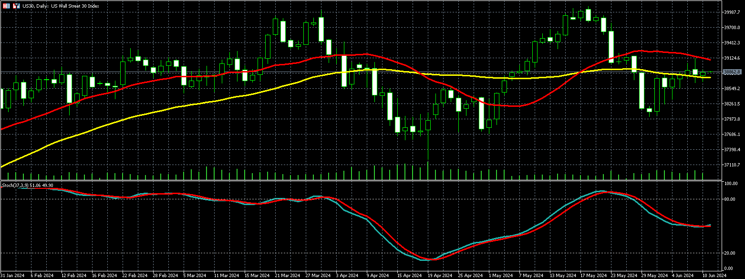
Task: Click the 11 Mar 2024 date marker
Action: click(226, 275)
